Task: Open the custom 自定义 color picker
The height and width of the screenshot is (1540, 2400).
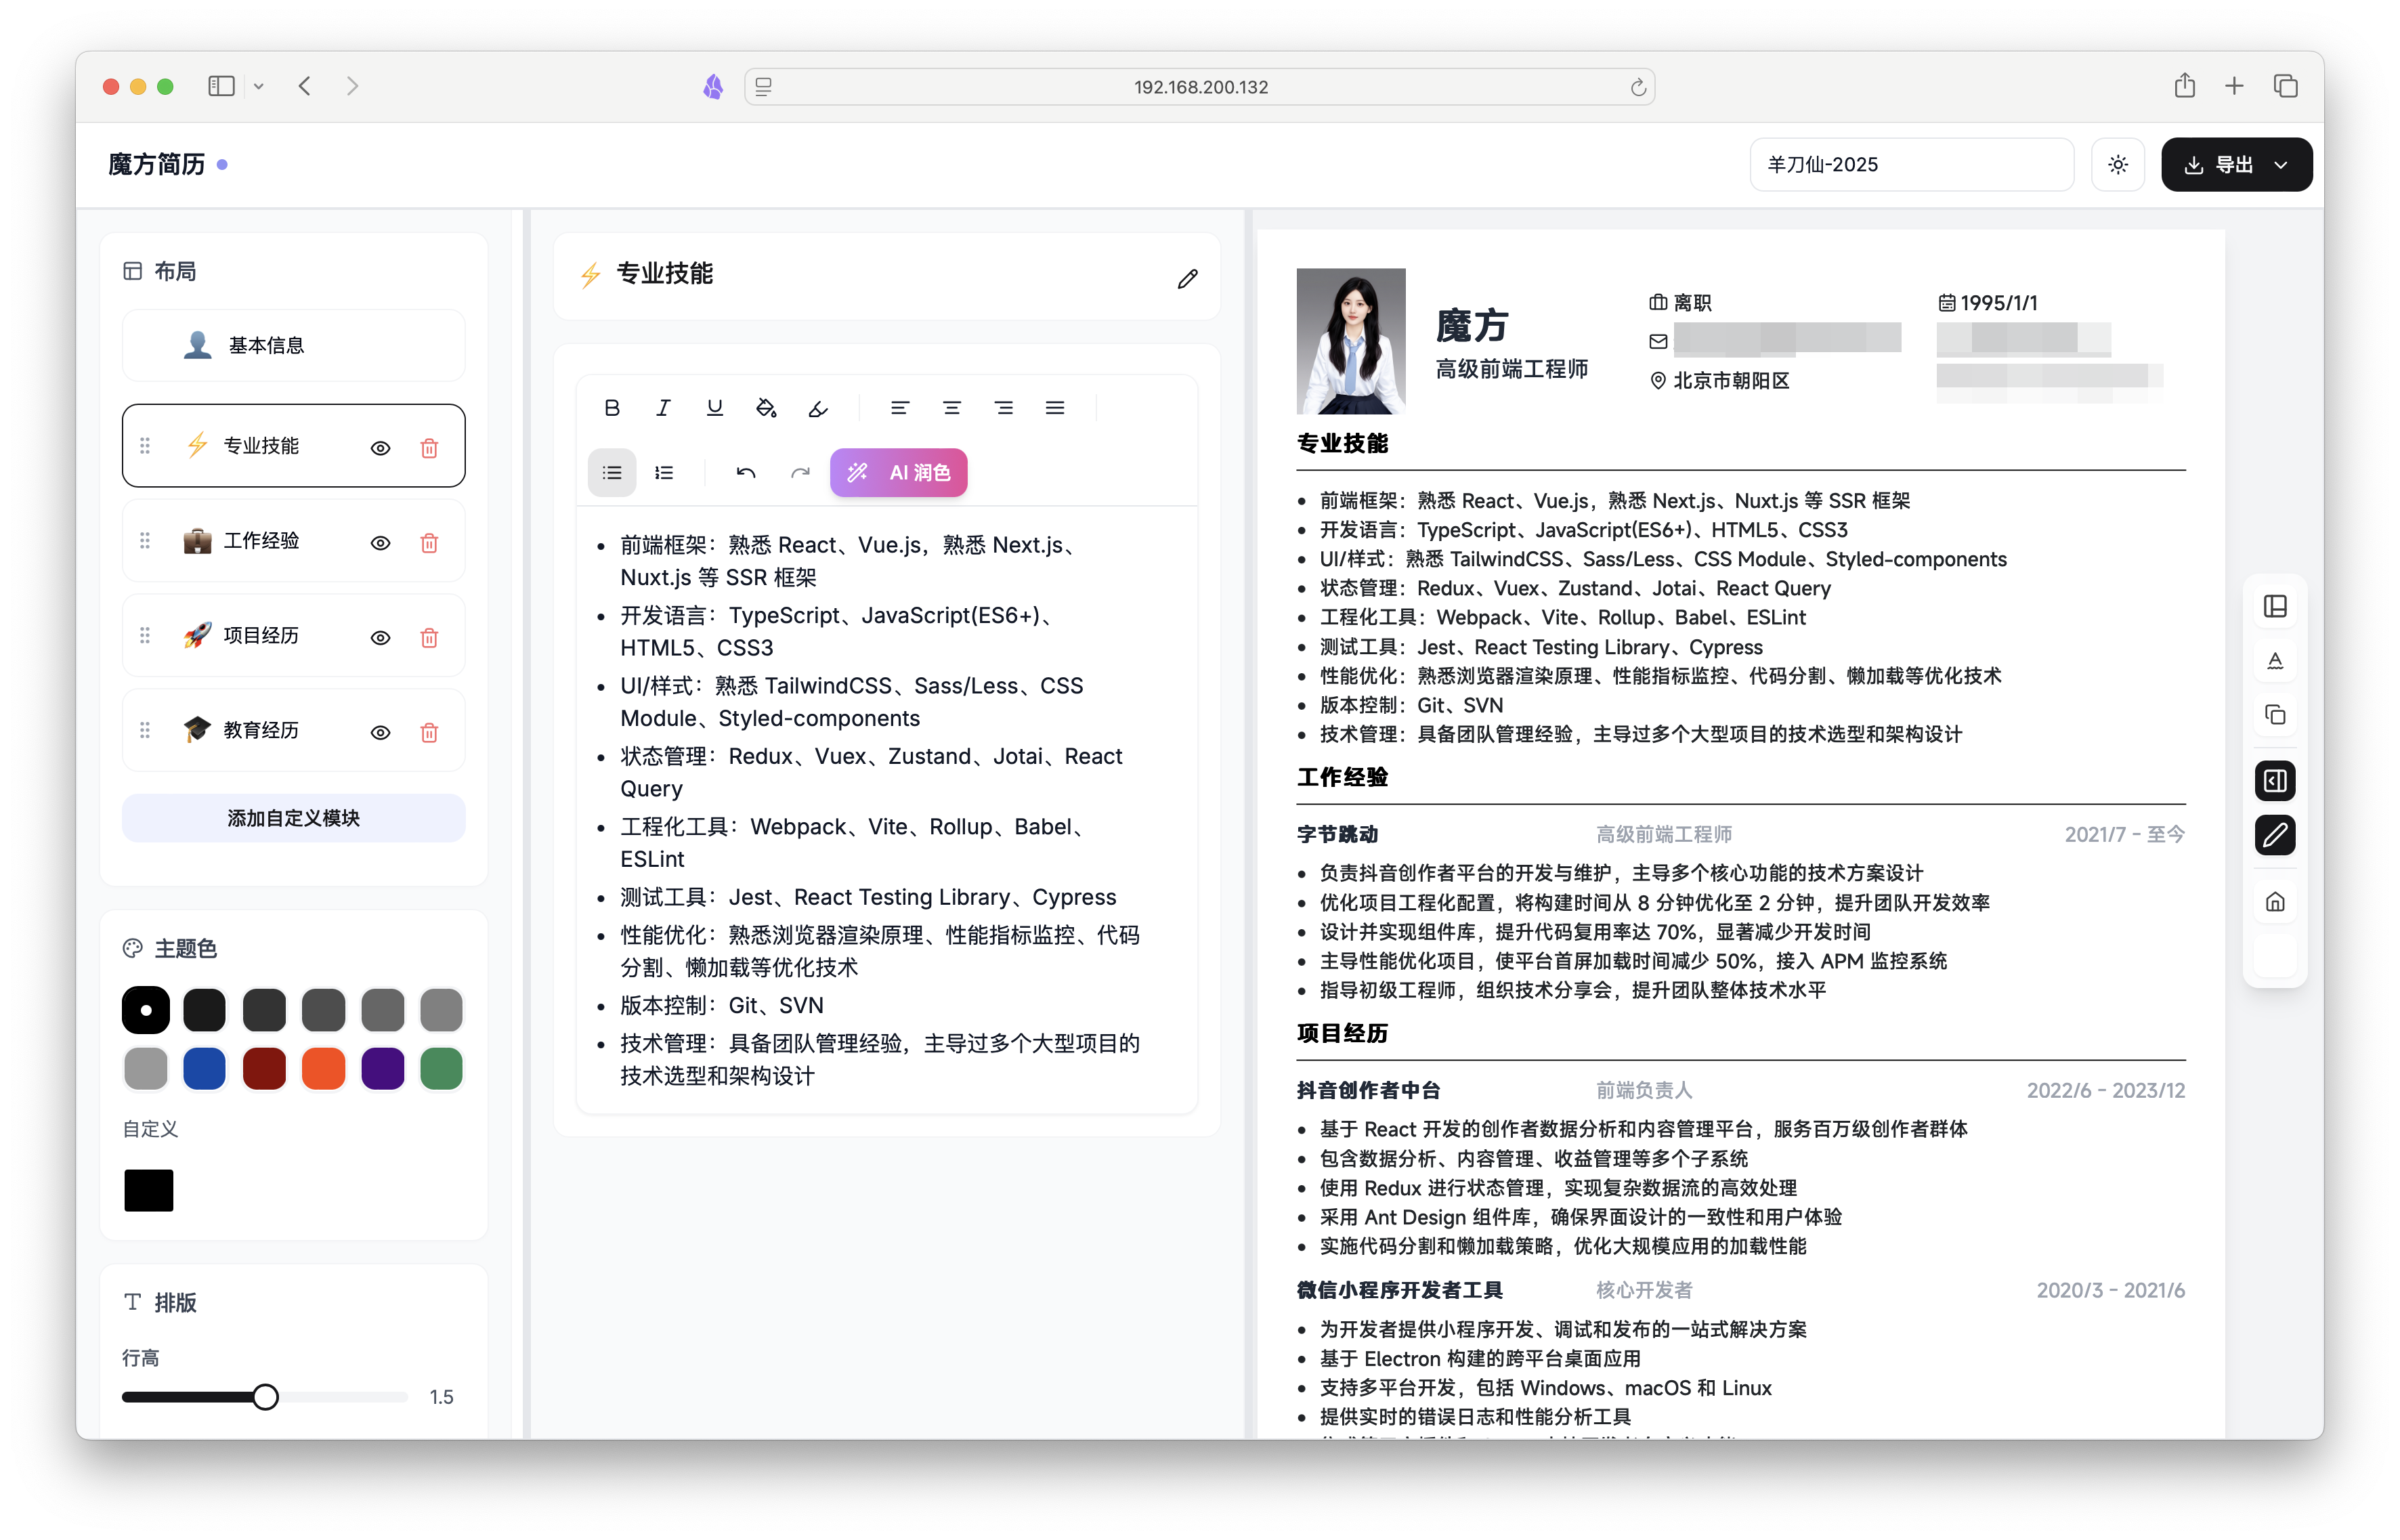Action: [x=148, y=1190]
